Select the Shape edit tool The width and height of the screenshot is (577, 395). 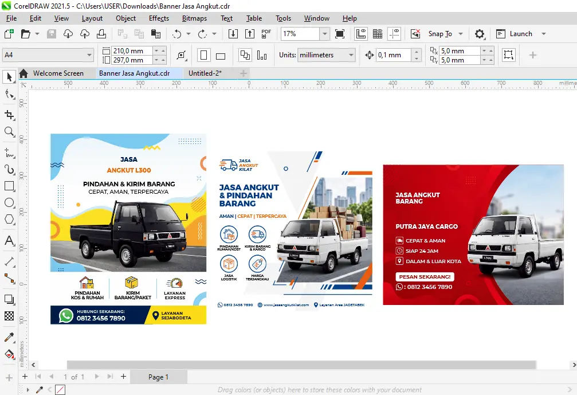[9, 95]
